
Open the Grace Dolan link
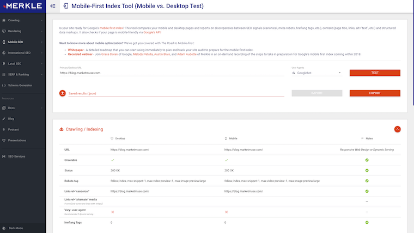109,54
